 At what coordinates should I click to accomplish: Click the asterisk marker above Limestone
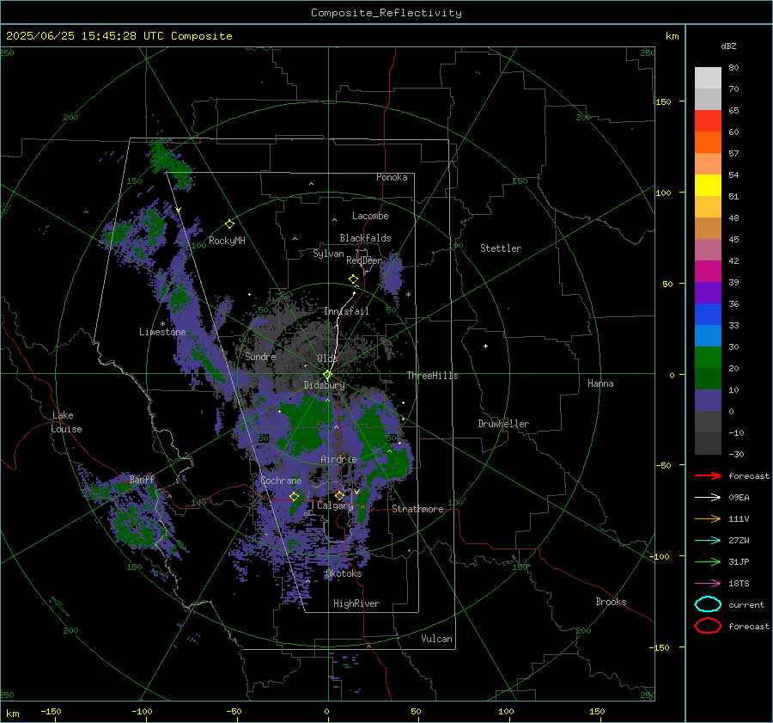[x=162, y=324]
